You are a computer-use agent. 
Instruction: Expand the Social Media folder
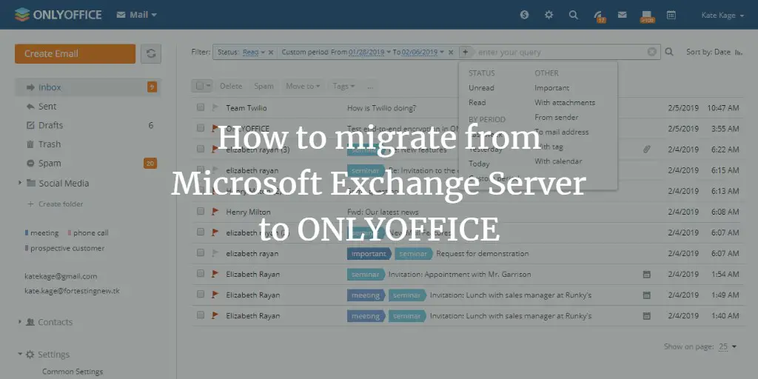click(20, 183)
